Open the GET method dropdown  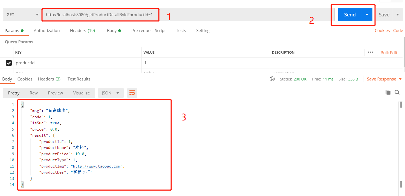point(22,15)
